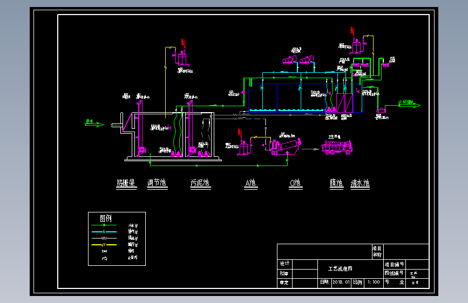
Task: Click the 图纸编号 cell
Action: pyautogui.click(x=395, y=273)
